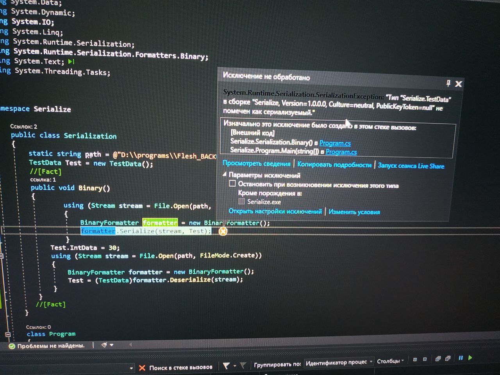Click 'System.Runtime.Serialization.Formatters.Binary' using line
500x375 pixels.
click(x=111, y=54)
